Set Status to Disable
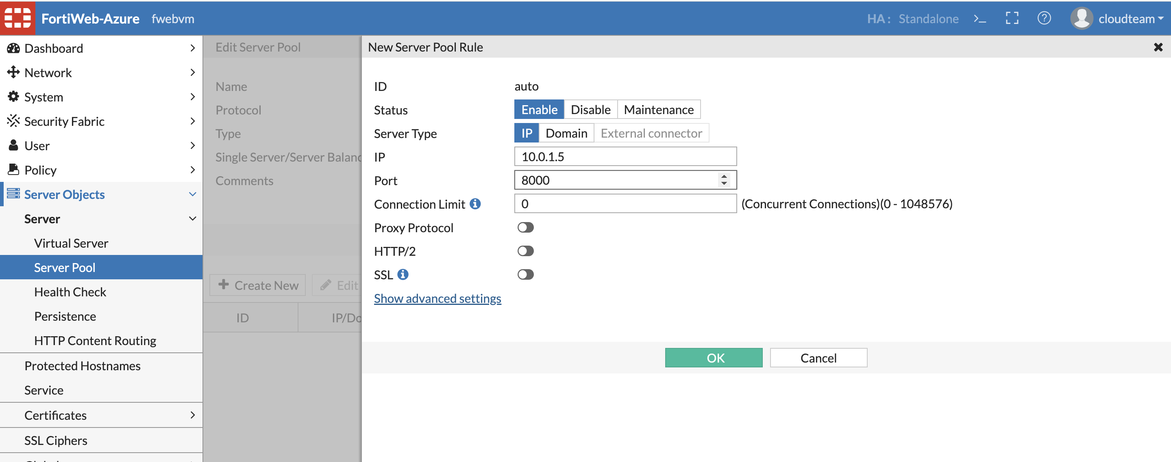 pos(590,109)
